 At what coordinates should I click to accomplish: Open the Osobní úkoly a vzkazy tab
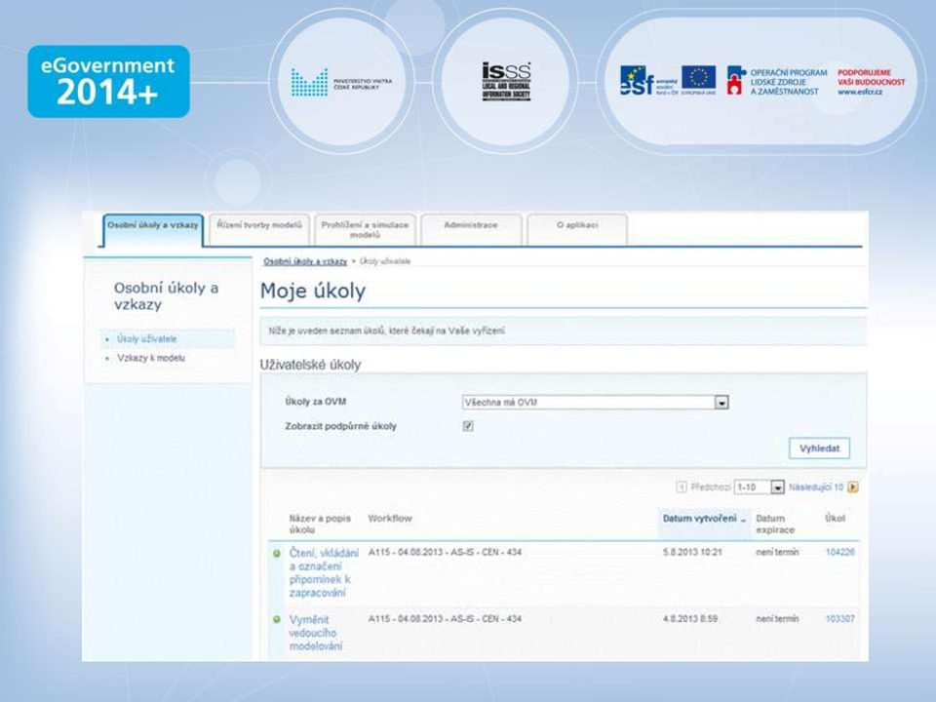pyautogui.click(x=153, y=230)
